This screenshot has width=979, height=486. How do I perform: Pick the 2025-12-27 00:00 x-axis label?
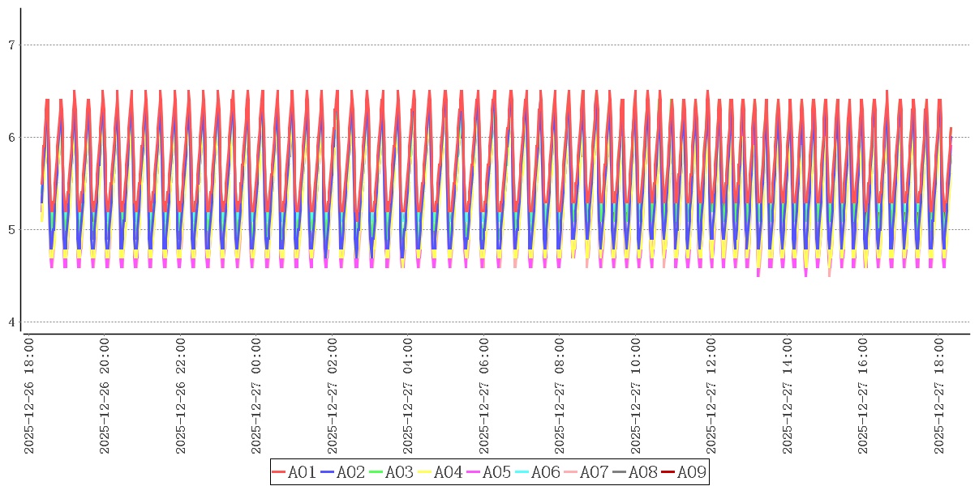pos(257,397)
